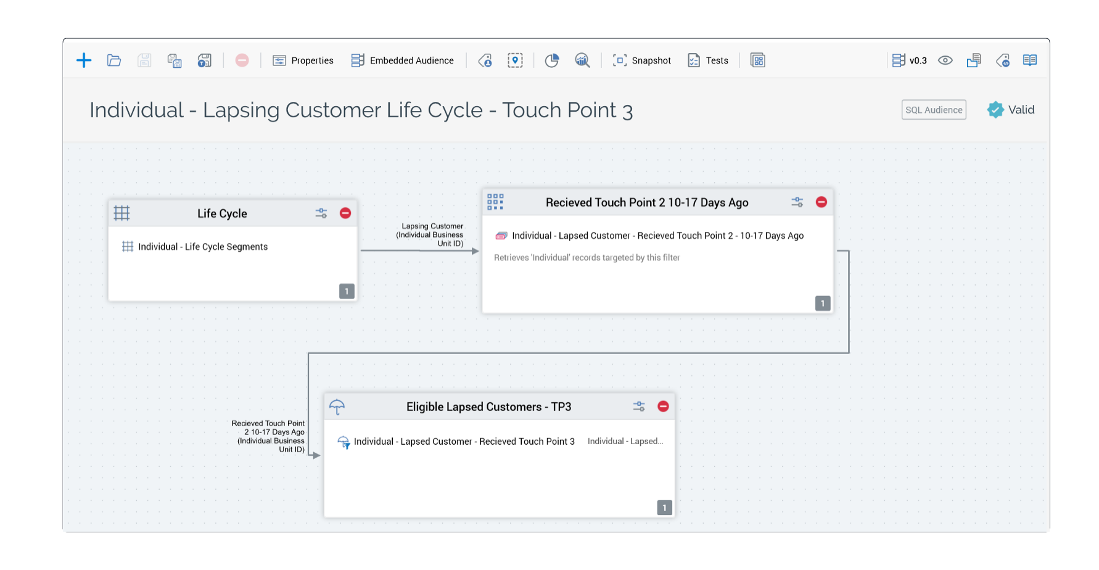Toggle the eye view icon
The width and height of the screenshot is (1099, 570).
pos(945,60)
